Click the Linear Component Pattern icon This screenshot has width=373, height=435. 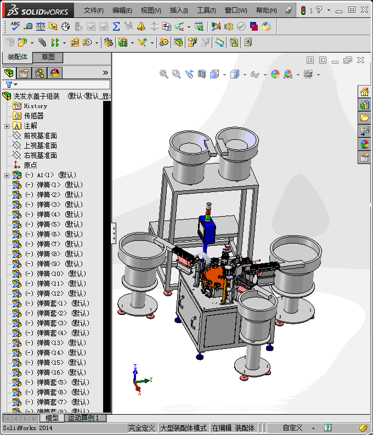coord(55,42)
